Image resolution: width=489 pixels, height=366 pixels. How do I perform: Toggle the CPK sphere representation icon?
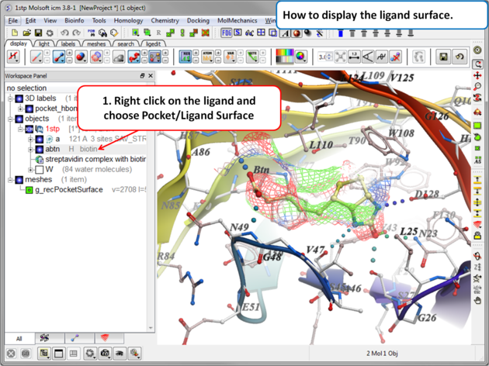coord(81,57)
